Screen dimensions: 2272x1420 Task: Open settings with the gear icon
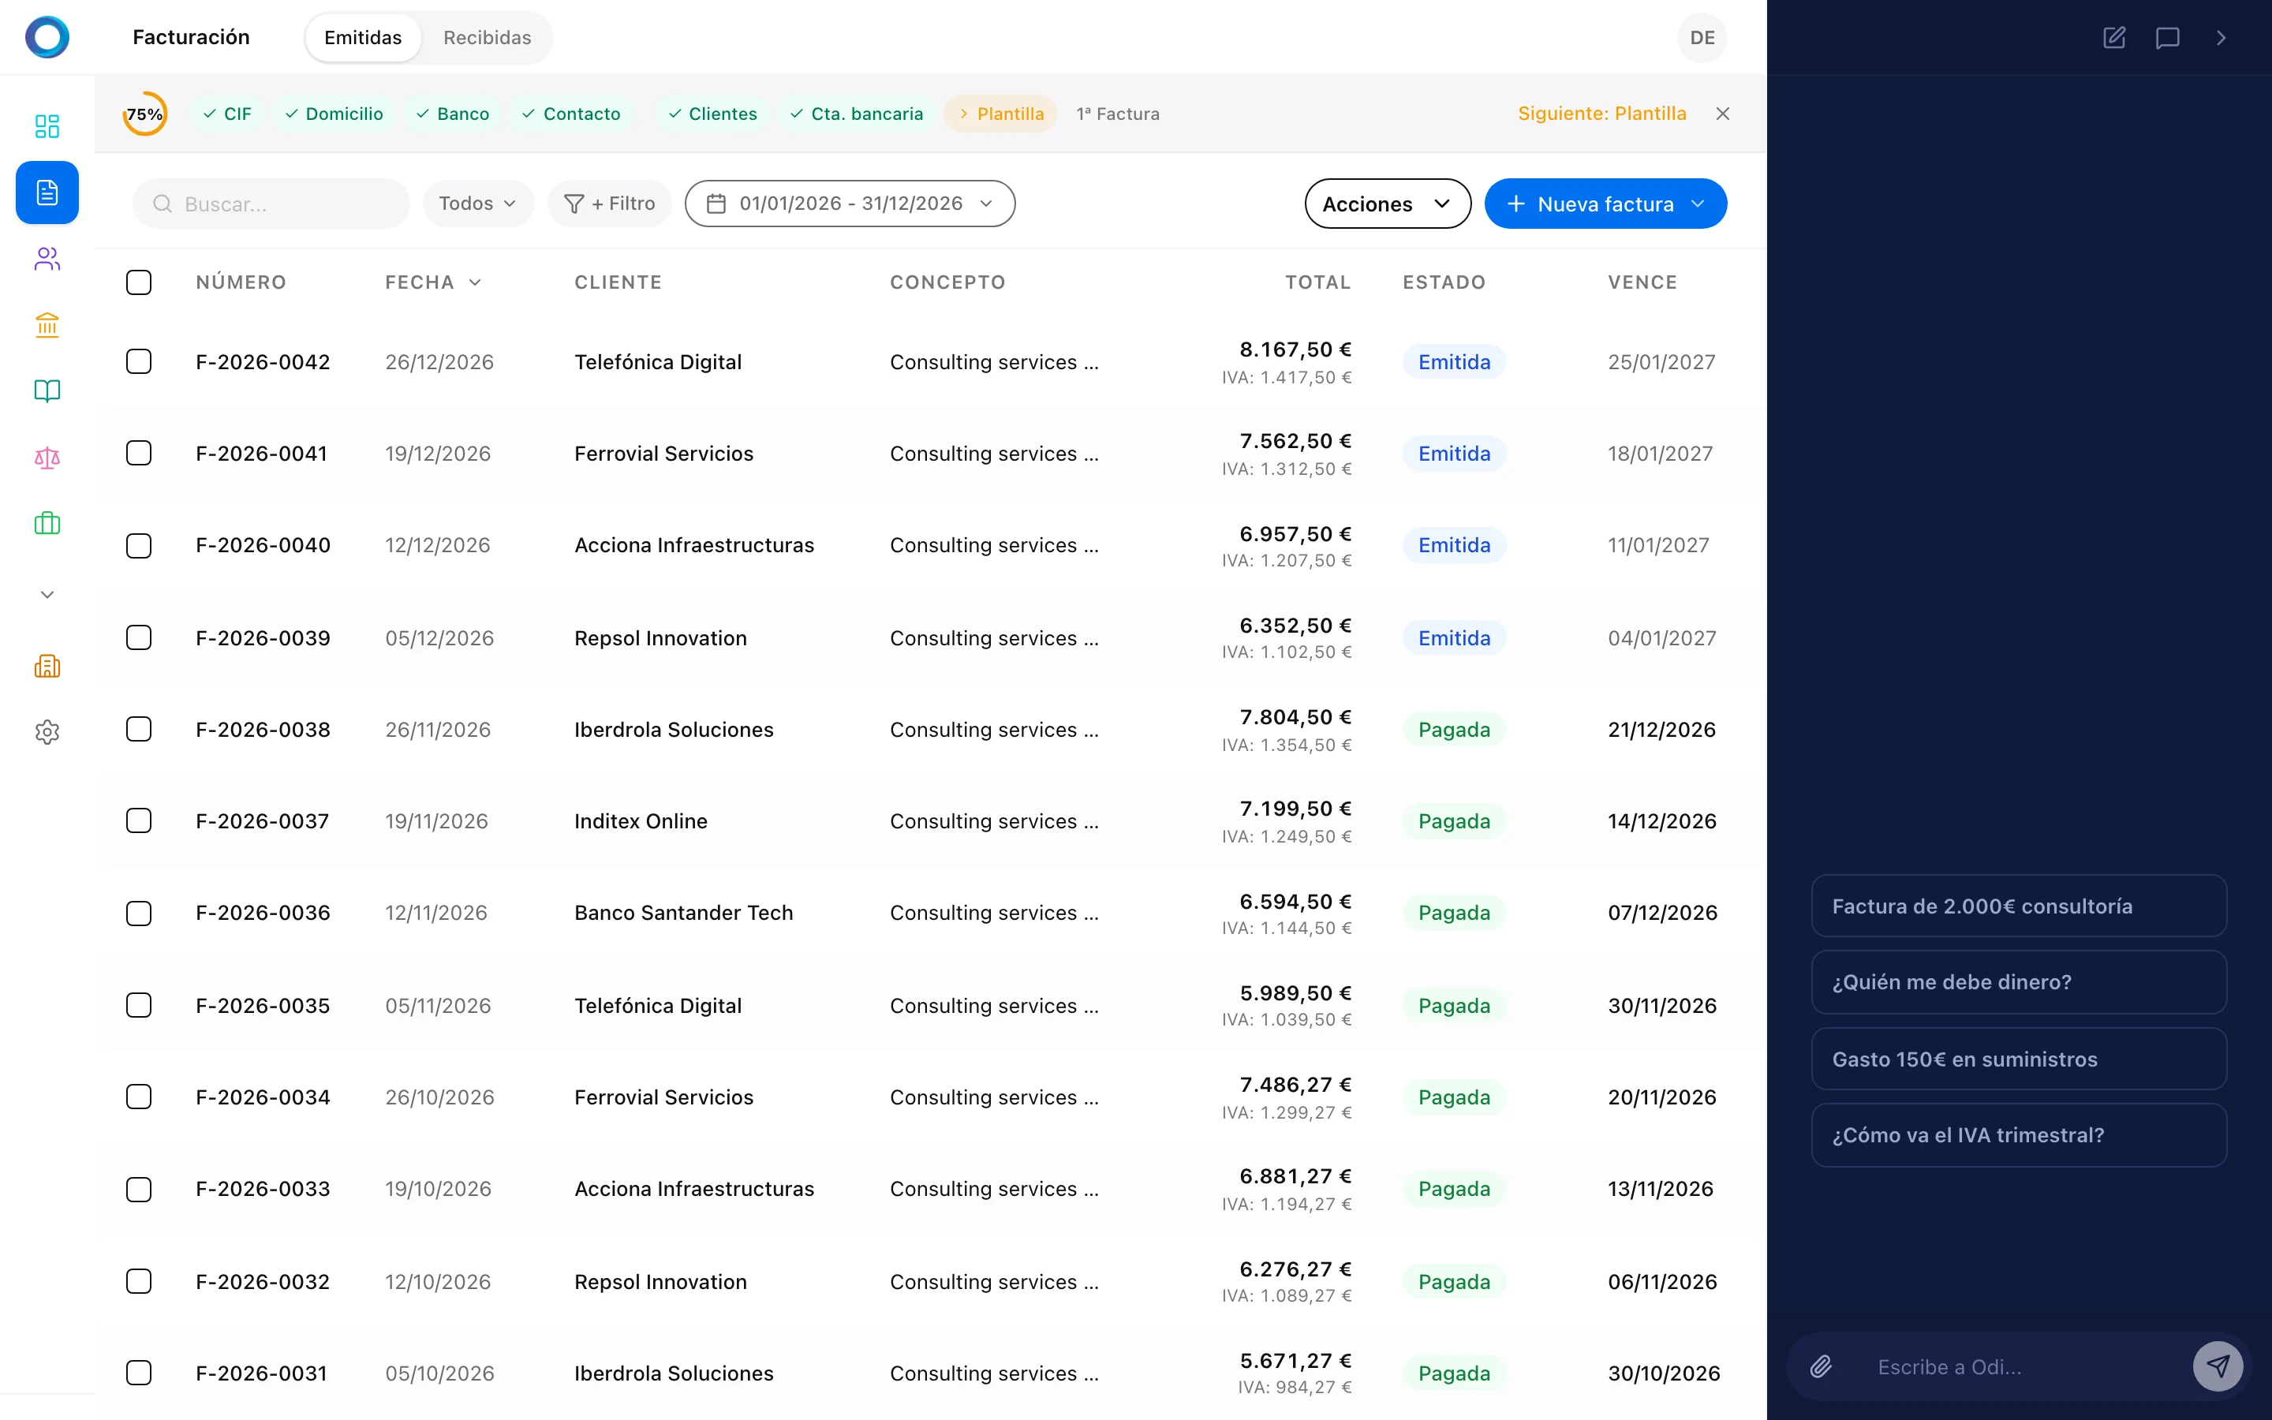click(46, 733)
